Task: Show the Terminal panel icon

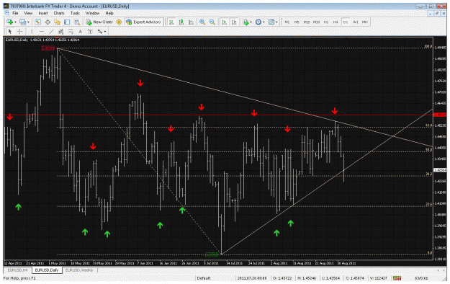Action: click(67, 22)
